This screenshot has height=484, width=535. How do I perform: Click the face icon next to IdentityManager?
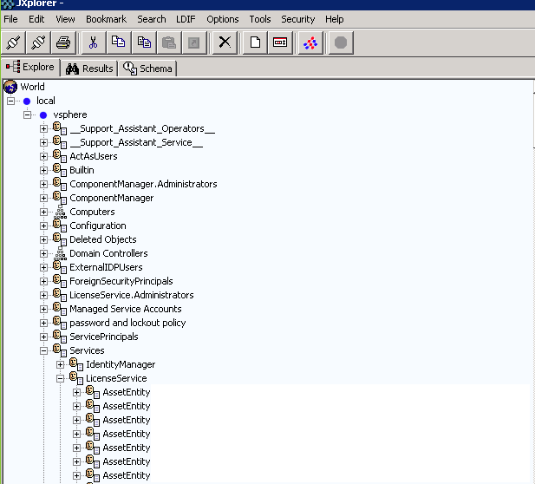click(x=76, y=364)
